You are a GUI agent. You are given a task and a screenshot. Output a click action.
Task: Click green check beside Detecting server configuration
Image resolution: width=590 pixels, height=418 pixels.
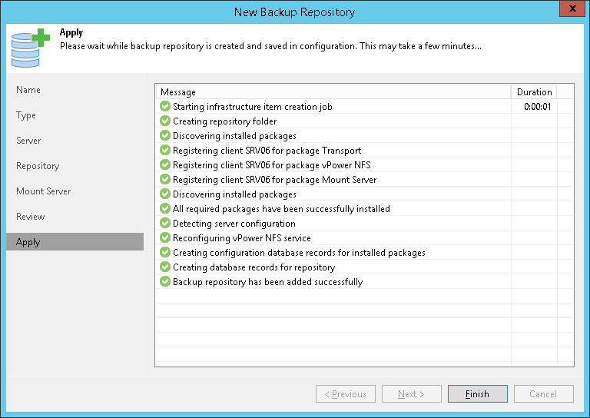tap(165, 223)
